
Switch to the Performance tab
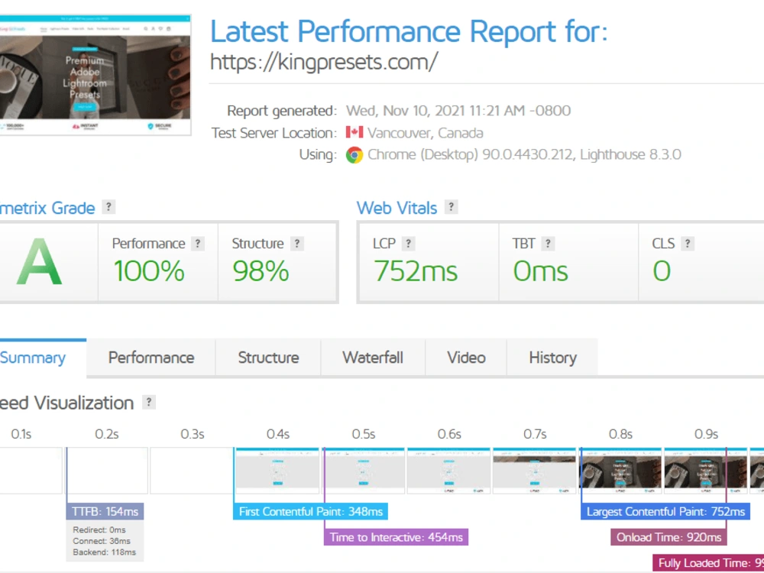tap(151, 358)
